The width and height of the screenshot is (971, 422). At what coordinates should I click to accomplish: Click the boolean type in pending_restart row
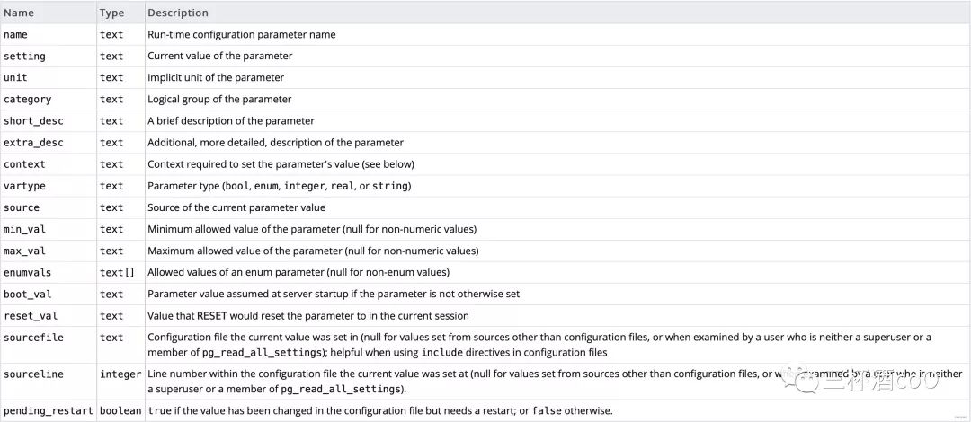pyautogui.click(x=120, y=410)
